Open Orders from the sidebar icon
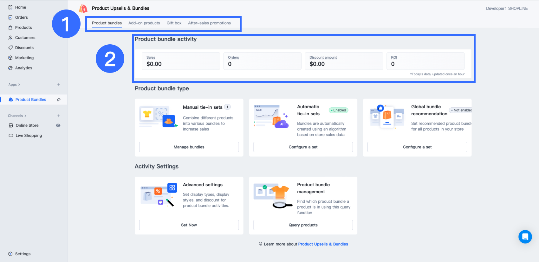This screenshot has width=539, height=262. [10, 17]
